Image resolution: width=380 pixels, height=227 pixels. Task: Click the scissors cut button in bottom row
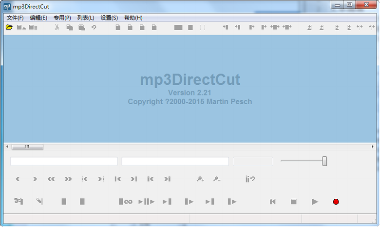tap(19, 201)
